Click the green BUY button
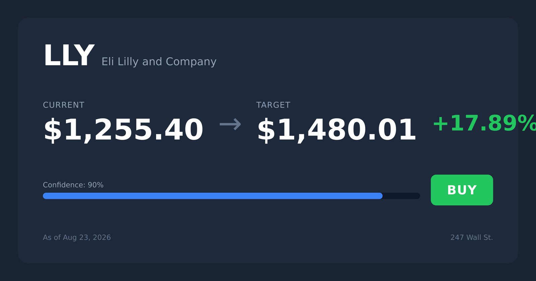This screenshot has height=281, width=536. pyautogui.click(x=462, y=190)
